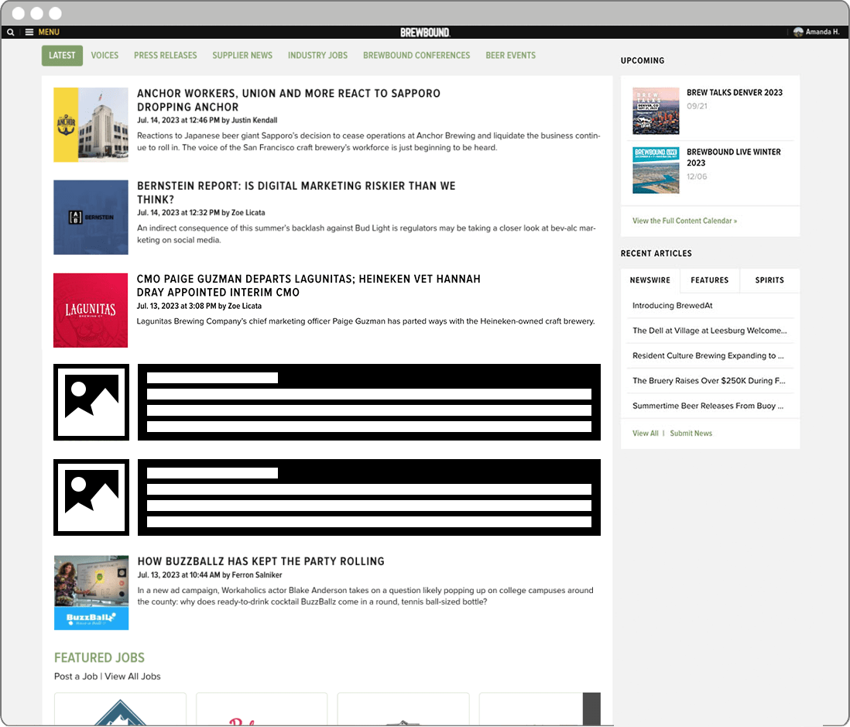Open Resident Culture Brewing Expanding article
The height and width of the screenshot is (727, 850).
708,355
